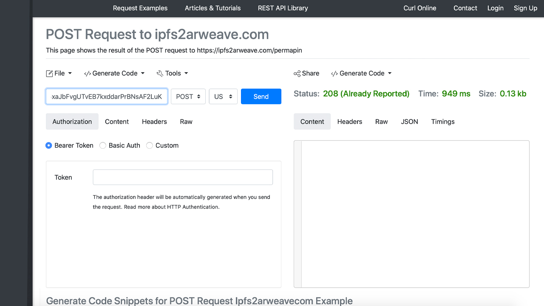Screen dimensions: 544x306
Task: Click left Generate Code brackets icon
Action: [x=87, y=74]
